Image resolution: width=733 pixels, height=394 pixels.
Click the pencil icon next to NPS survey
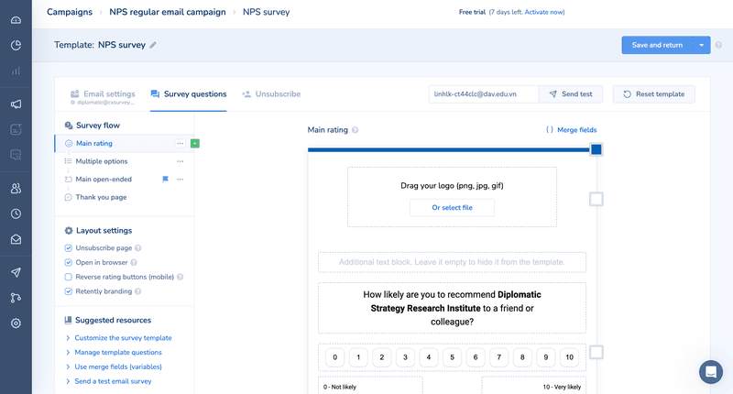click(153, 45)
